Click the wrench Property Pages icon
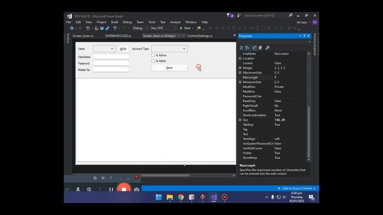 pos(268,48)
